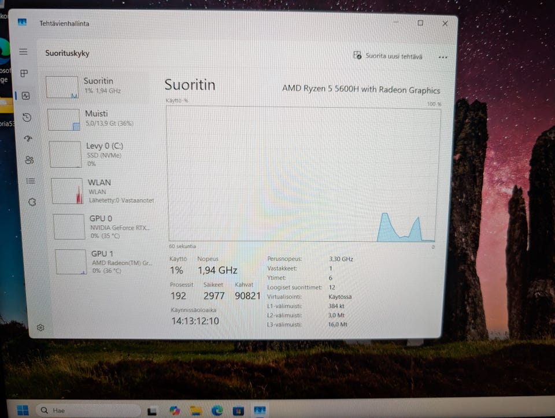Click the L3-välimuisti 16,0 Mt value
The width and height of the screenshot is (555, 418).
tap(338, 324)
